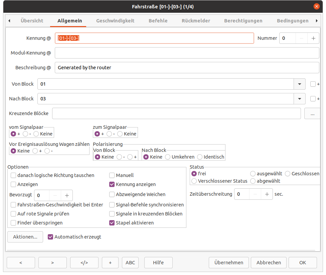The height and width of the screenshot is (275, 326).
Task: Go to previous route with < button
Action: tap(20, 263)
